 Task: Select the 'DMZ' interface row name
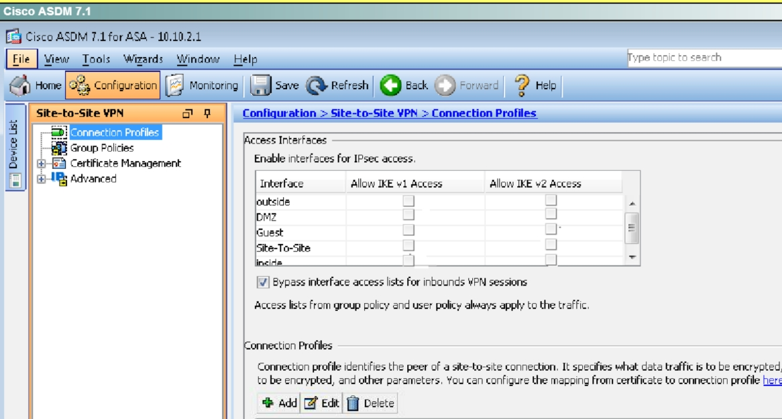[266, 217]
